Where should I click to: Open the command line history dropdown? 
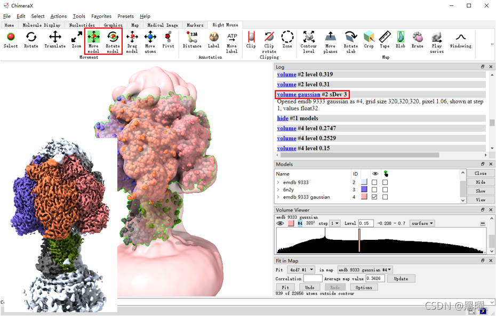492,303
